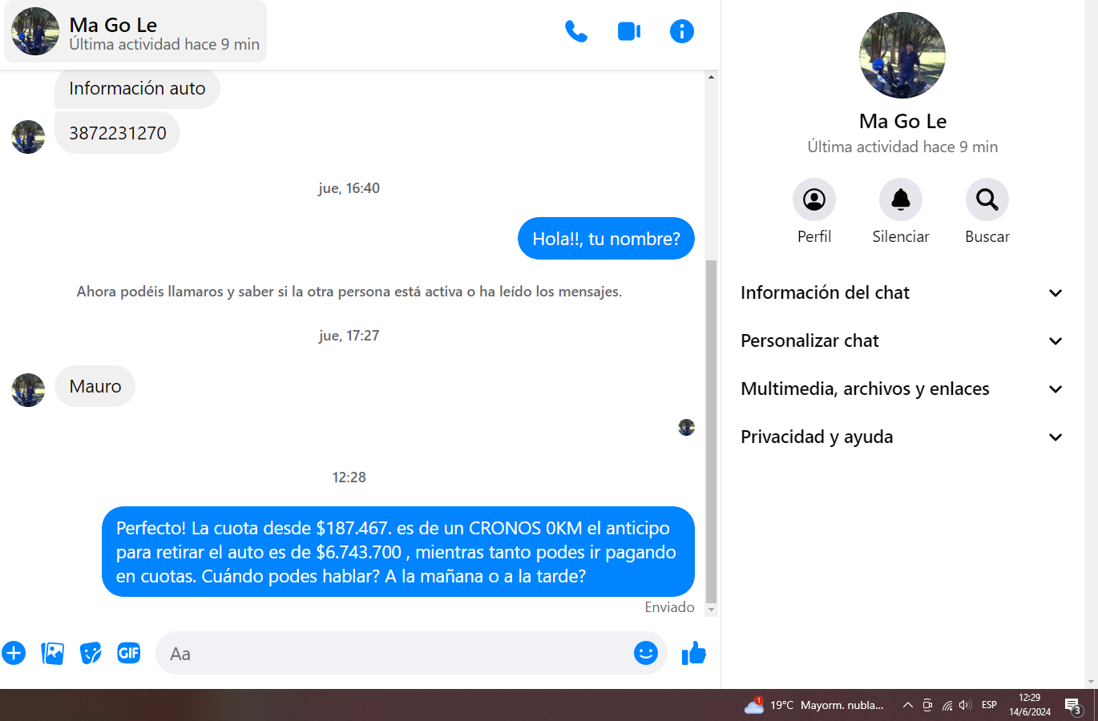Toggle the conversation information panel
This screenshot has height=721, width=1098.
(x=681, y=31)
